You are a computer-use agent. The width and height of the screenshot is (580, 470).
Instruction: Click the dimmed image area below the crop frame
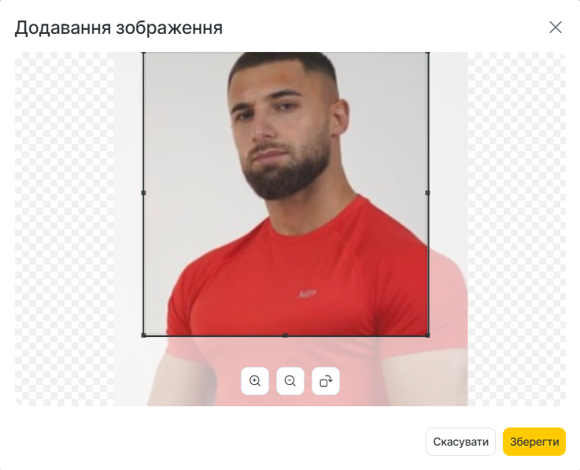(x=285, y=352)
